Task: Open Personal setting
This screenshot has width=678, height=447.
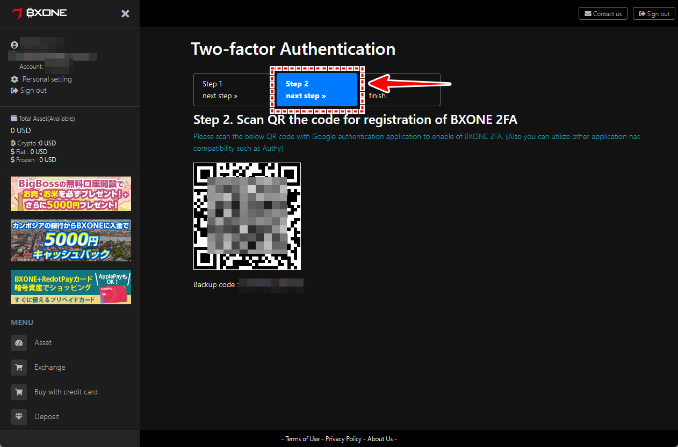Action: pyautogui.click(x=47, y=79)
